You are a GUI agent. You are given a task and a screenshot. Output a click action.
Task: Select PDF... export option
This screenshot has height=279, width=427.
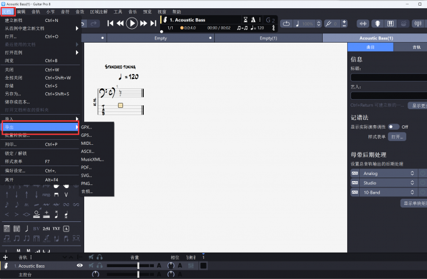[x=87, y=167]
